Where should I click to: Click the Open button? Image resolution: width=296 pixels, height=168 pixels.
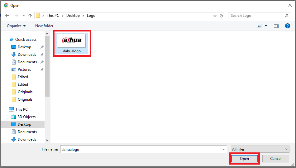pos(245,159)
